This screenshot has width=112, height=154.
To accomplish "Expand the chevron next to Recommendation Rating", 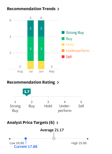I will point(58,82).
